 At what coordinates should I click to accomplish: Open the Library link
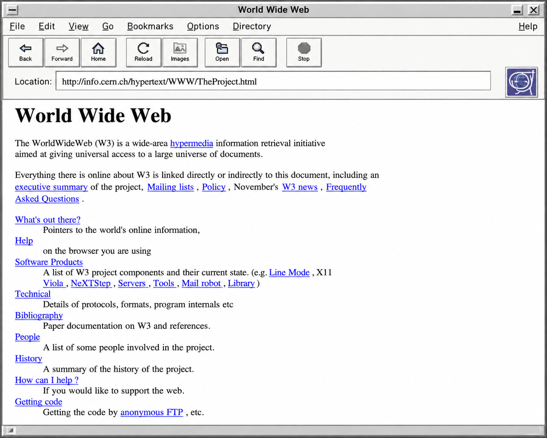(x=241, y=283)
